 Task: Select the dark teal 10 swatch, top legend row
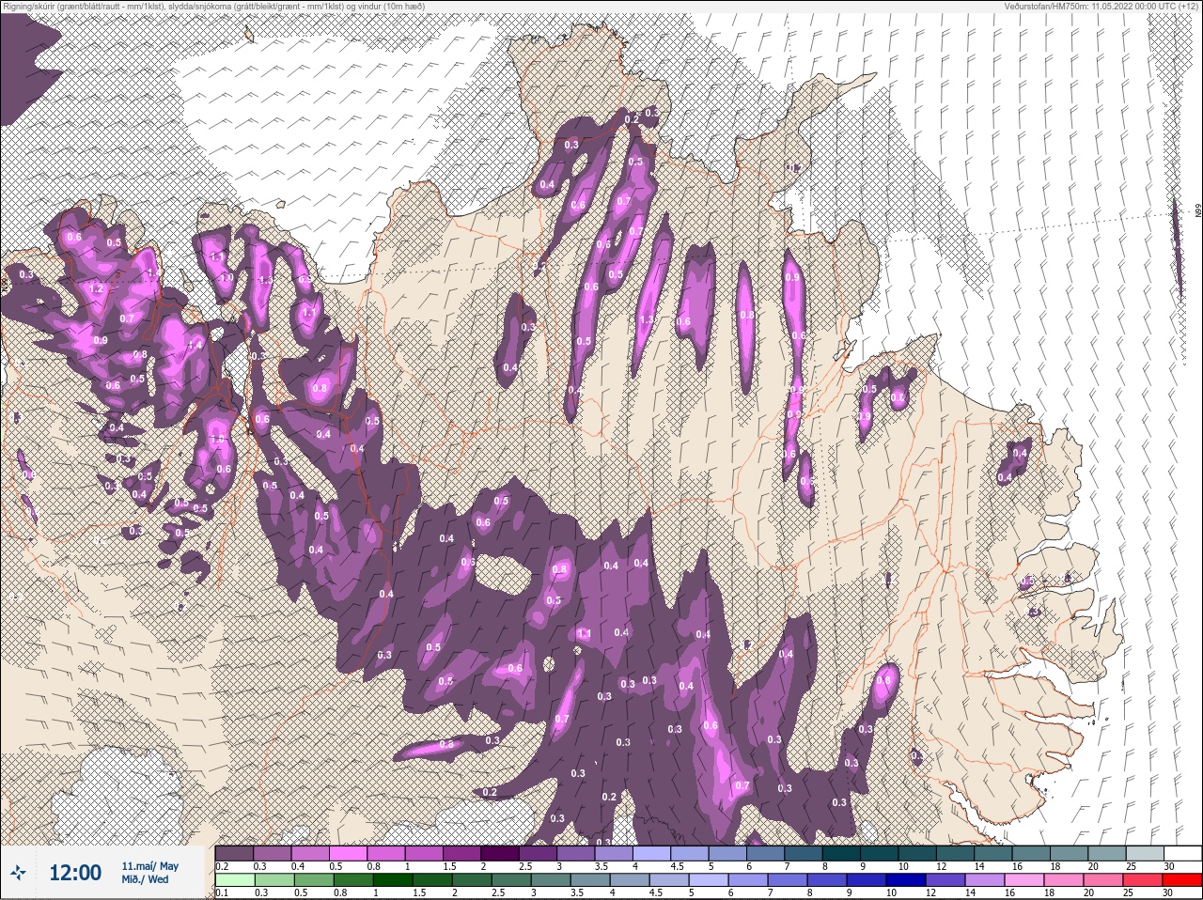[x=917, y=853]
